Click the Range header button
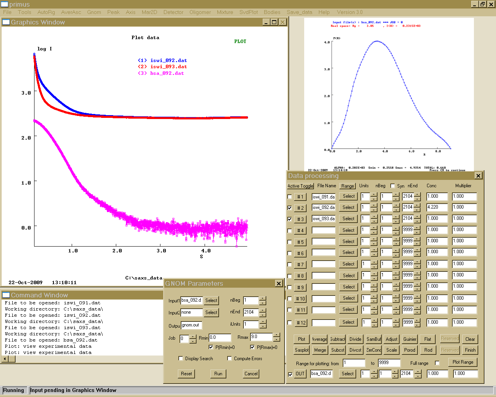The height and width of the screenshot is (397, 496). pos(348,186)
